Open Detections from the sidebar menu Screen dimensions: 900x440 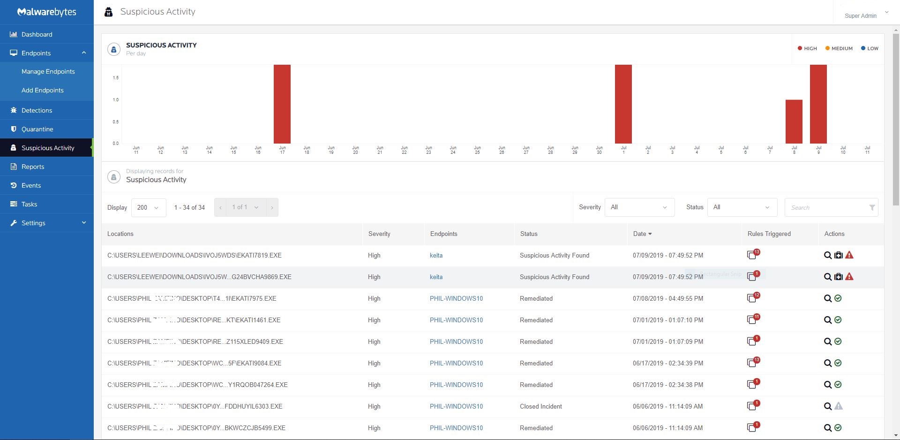tap(37, 110)
